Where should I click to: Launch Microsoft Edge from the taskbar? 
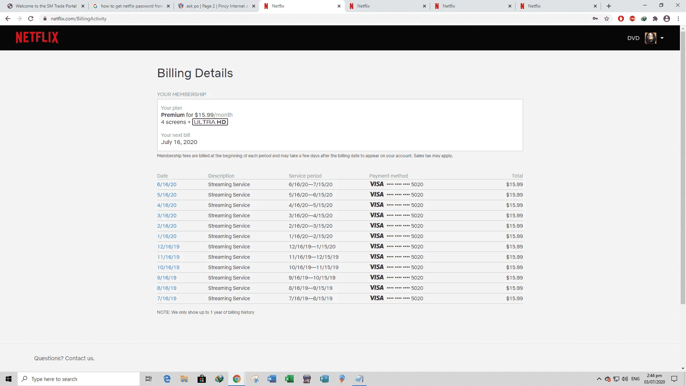(167, 379)
